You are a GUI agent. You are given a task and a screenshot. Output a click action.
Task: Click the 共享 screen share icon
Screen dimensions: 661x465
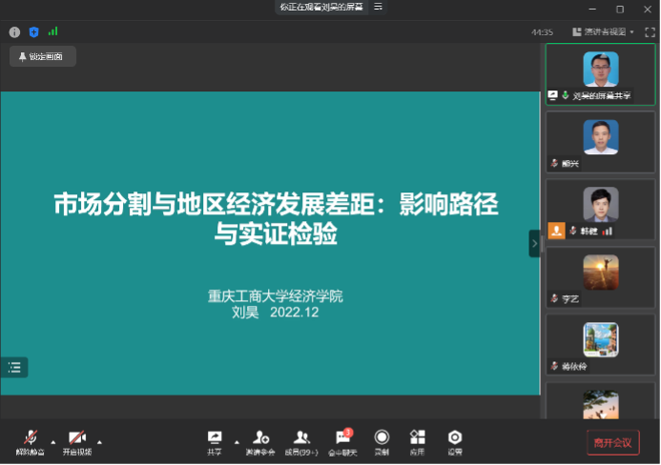215,441
